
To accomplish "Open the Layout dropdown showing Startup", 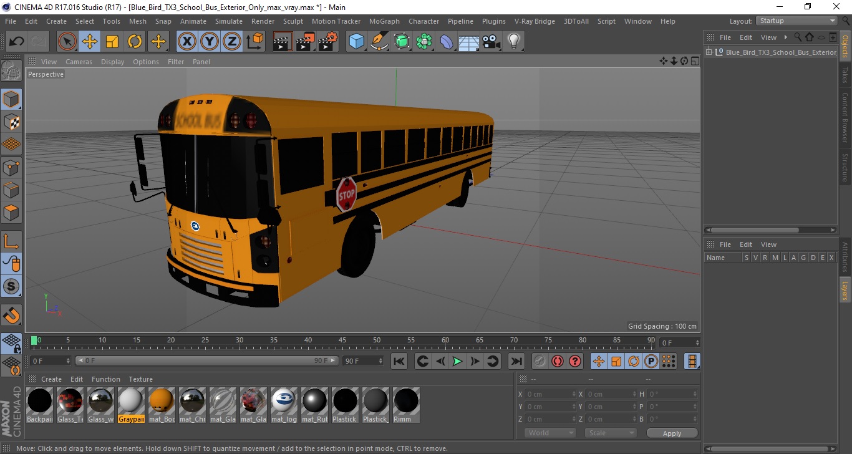I will [x=796, y=21].
